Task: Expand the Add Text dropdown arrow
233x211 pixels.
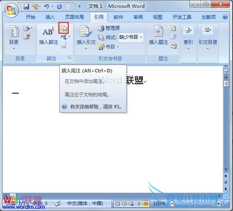Action: (31, 28)
